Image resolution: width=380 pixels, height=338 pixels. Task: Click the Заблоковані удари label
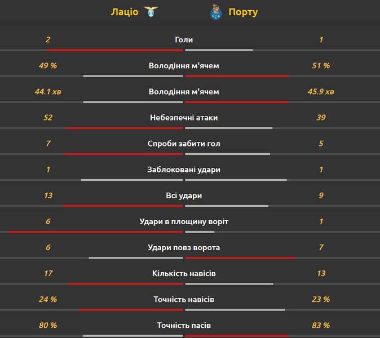tap(184, 170)
